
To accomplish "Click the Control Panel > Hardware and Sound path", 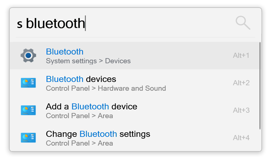I will [x=106, y=88].
